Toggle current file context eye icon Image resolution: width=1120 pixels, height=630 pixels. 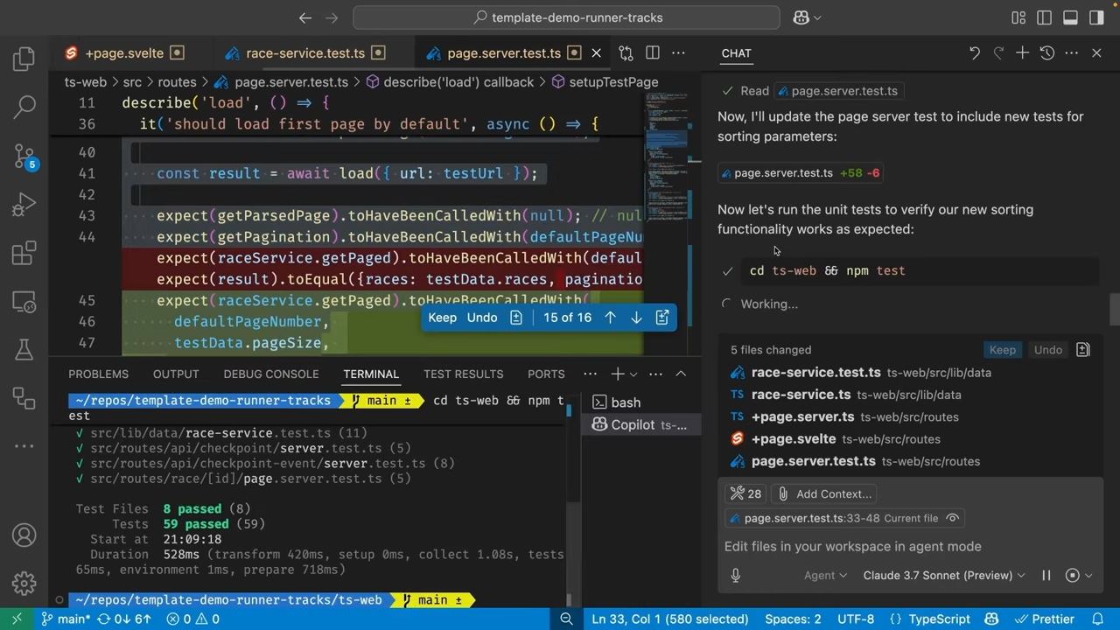click(x=953, y=518)
